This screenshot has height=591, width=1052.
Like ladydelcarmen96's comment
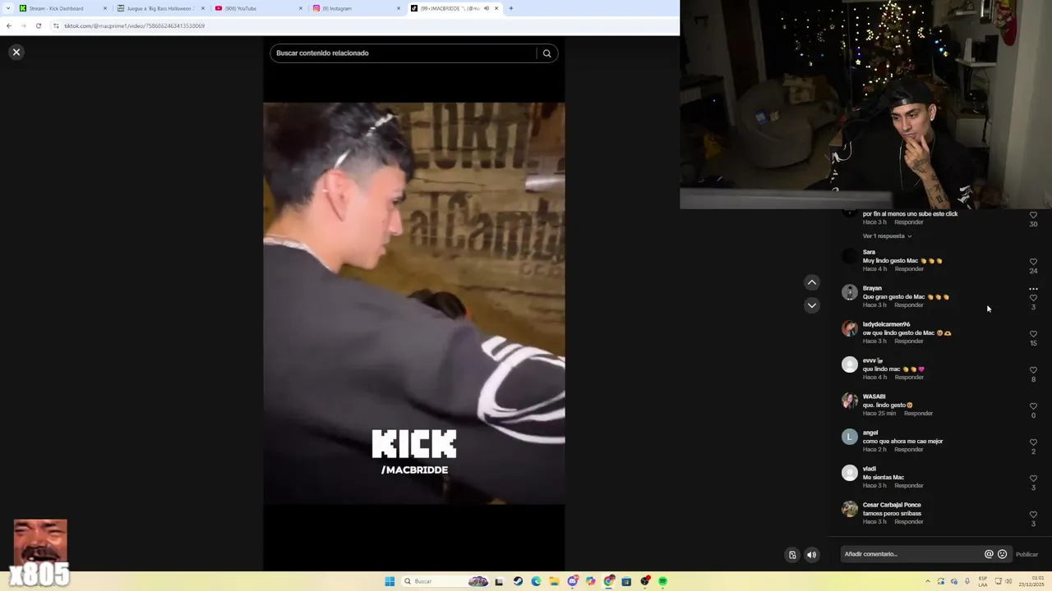pos(1033,334)
